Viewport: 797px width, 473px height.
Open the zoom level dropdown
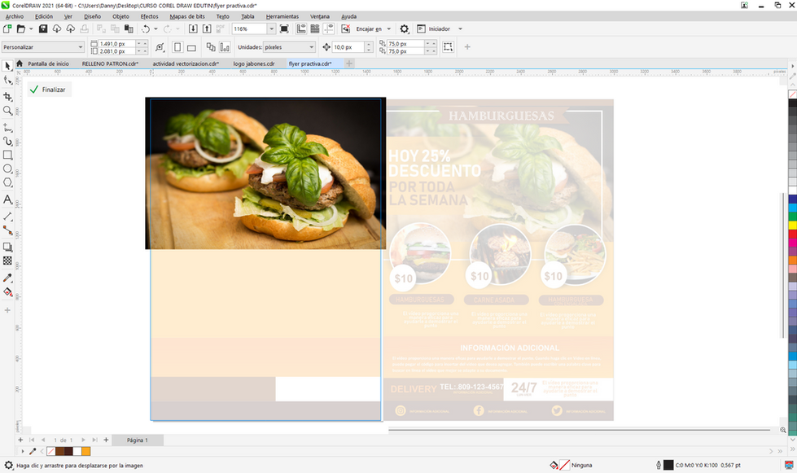(271, 29)
